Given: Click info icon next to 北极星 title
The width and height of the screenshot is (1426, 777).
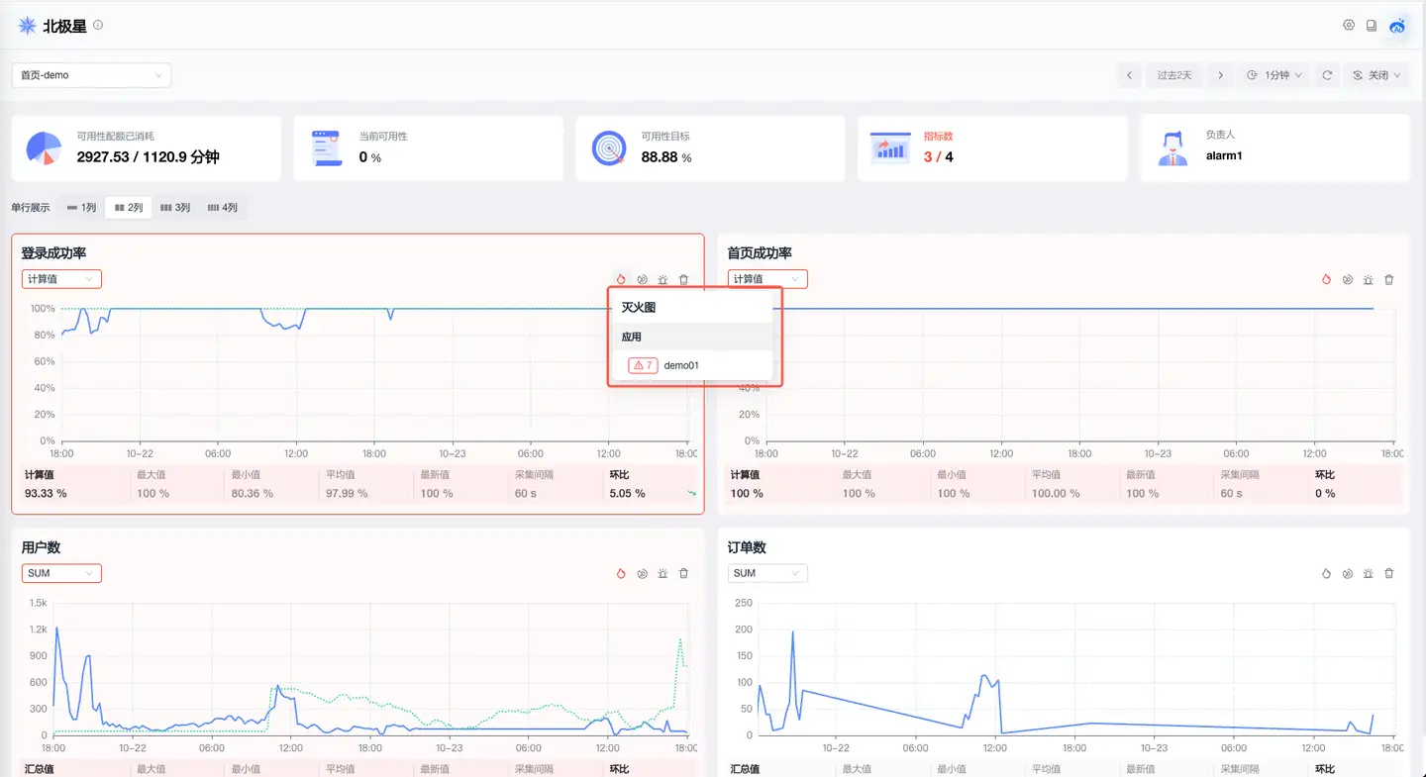Looking at the screenshot, I should point(97,26).
